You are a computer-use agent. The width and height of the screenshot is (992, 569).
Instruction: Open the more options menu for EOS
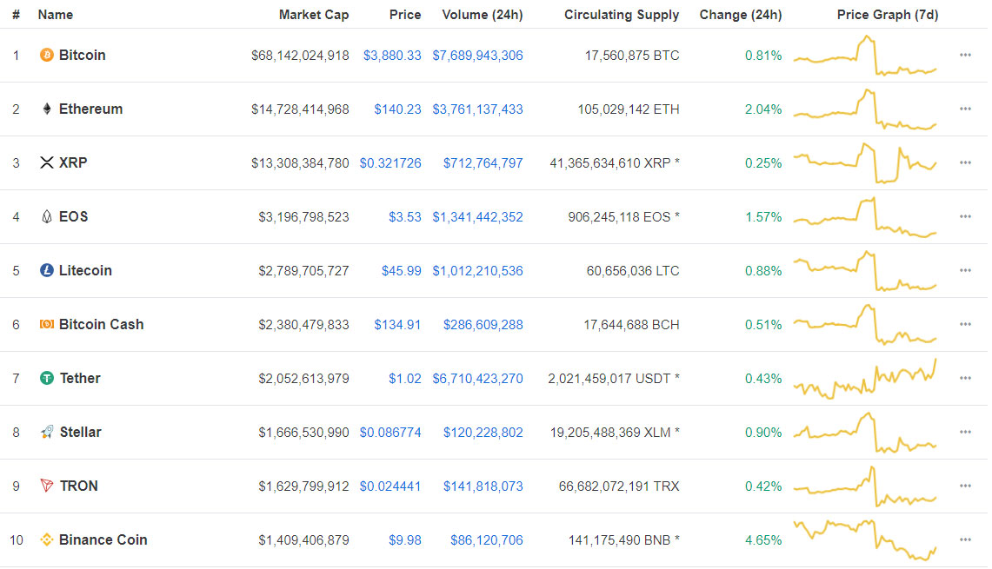965,216
